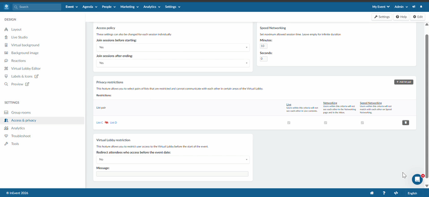Screen dimensions: 429x197
Task: Click the code brackets icon in footer
Action: (x=396, y=193)
